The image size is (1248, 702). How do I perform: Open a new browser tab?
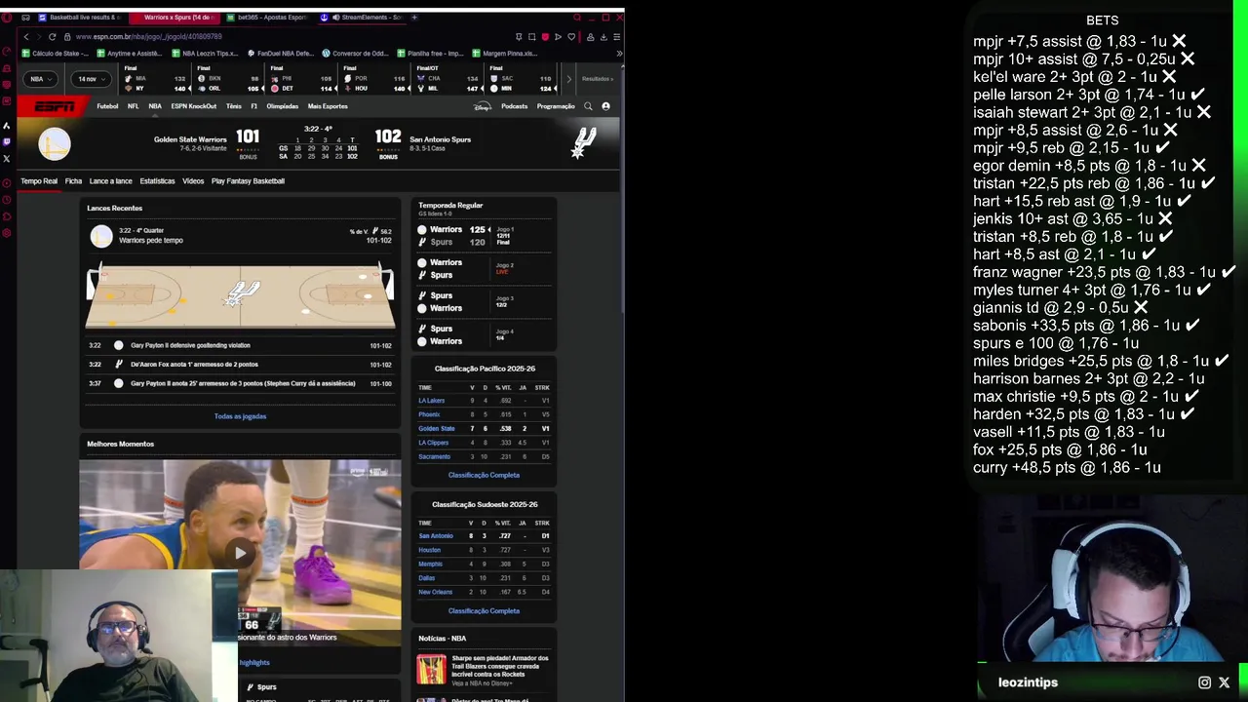point(414,17)
